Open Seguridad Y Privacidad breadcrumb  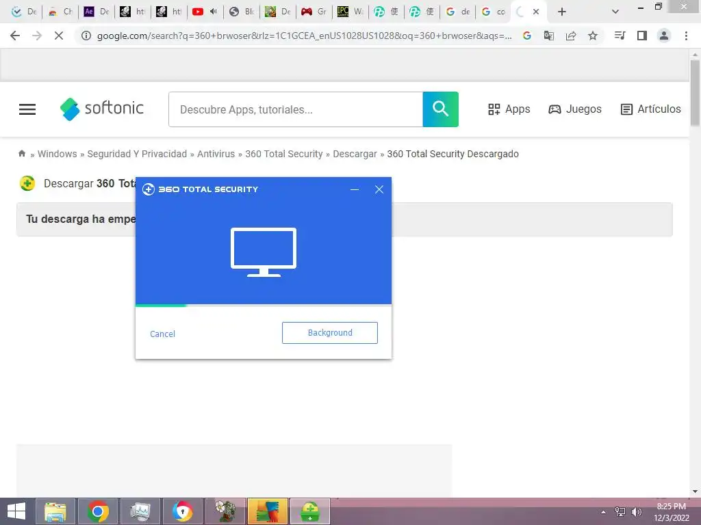pos(137,154)
